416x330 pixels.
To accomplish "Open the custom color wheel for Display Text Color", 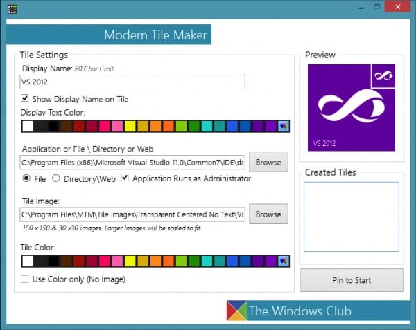I will coord(283,126).
